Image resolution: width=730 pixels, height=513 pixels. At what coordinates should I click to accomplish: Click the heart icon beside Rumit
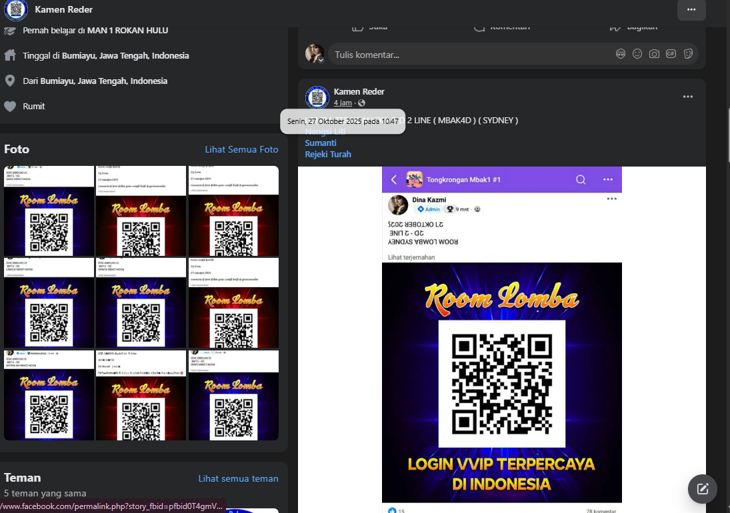[x=10, y=106]
